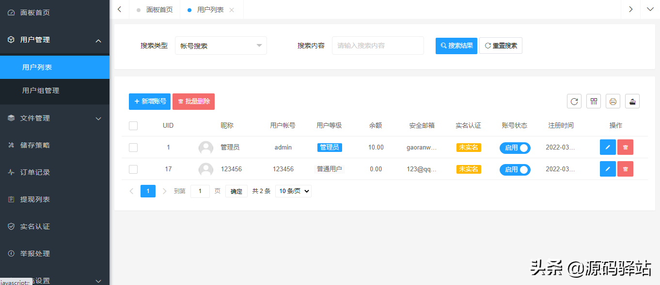
Task: Click the admin user's avatar
Action: pos(206,148)
